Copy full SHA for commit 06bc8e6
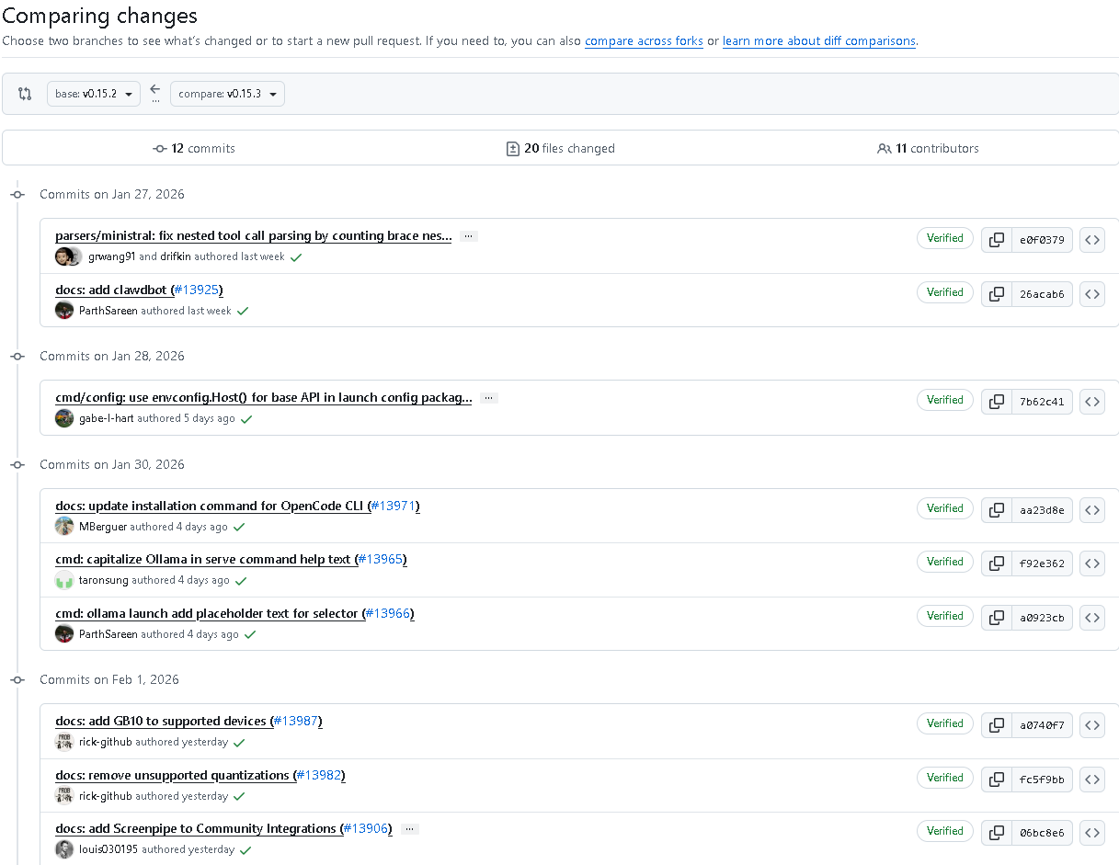 point(997,833)
